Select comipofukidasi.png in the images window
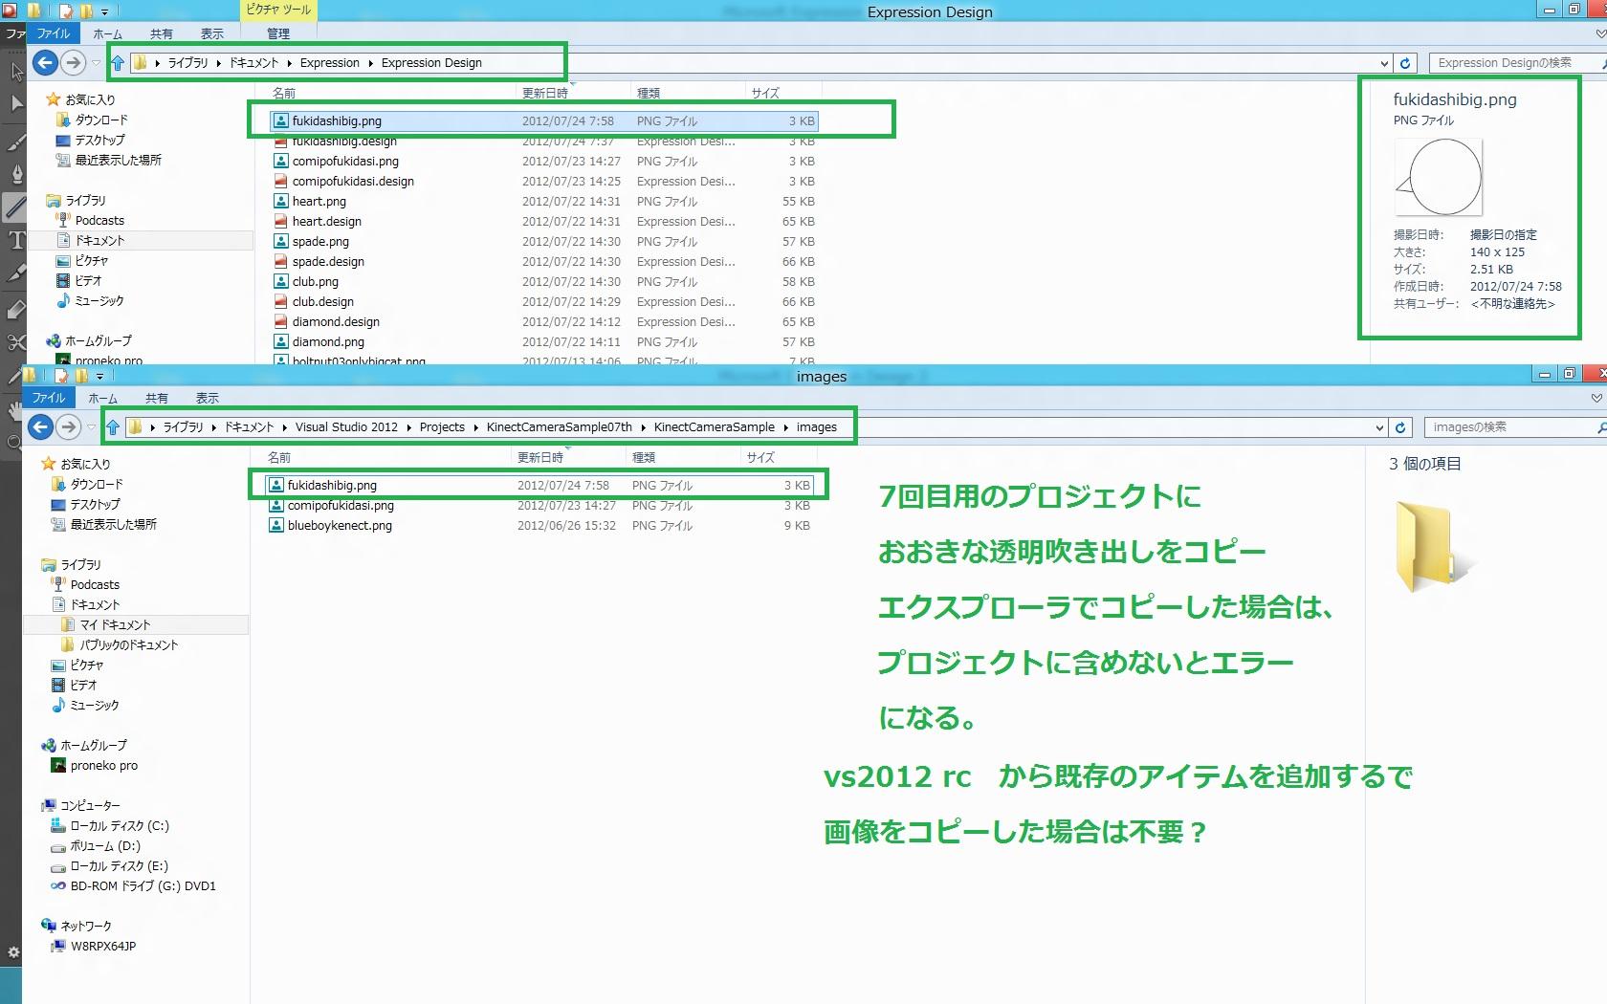Viewport: 1607px width, 1004px height. tap(341, 506)
